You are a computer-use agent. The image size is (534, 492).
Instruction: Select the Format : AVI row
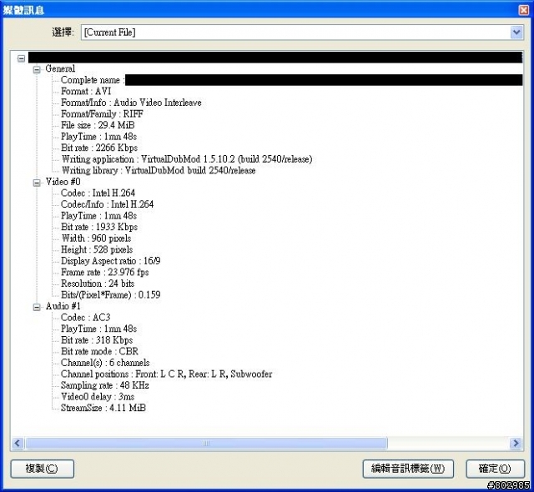[86, 91]
